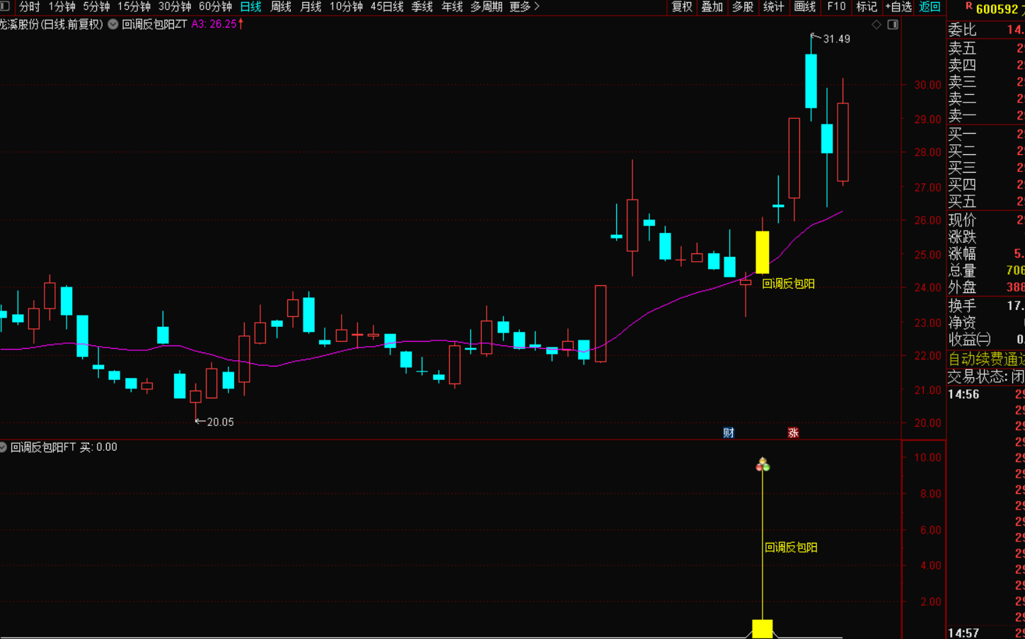Click the yellow 回调反阳 signal candle
This screenshot has height=639, width=1025.
pos(762,252)
